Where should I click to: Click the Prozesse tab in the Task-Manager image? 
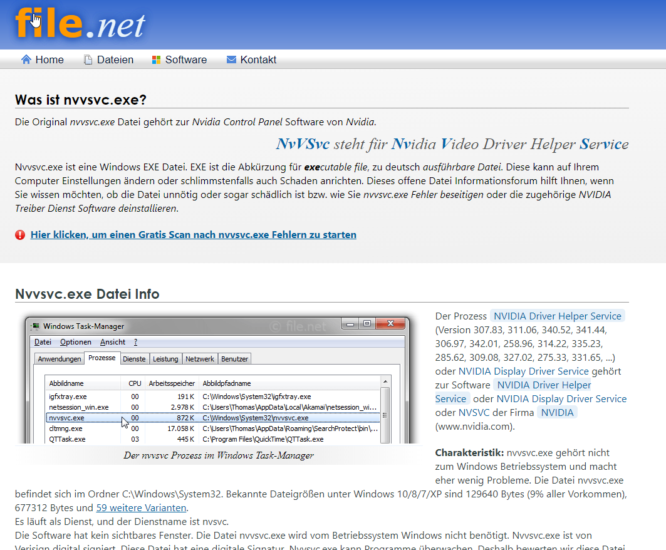point(101,358)
